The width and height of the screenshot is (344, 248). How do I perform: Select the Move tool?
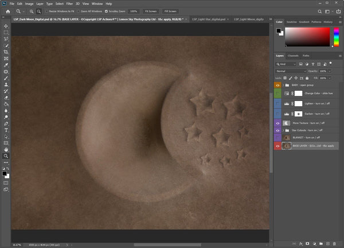[6, 26]
